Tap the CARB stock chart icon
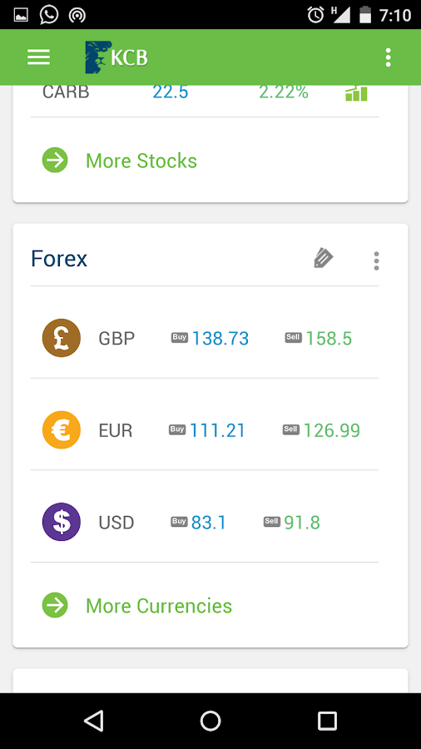Image resolution: width=421 pixels, height=749 pixels. pyautogui.click(x=356, y=93)
